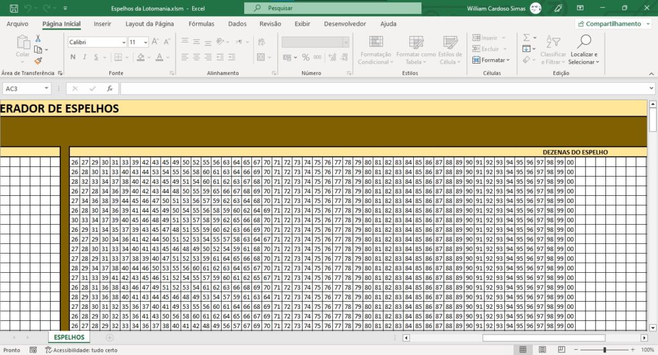Open the Calibri font name dropdown
This screenshot has height=355, width=658.
point(124,42)
